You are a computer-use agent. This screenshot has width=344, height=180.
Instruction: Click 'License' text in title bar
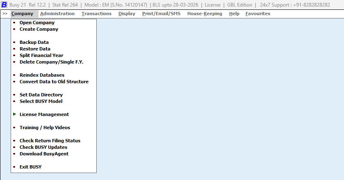212,5
